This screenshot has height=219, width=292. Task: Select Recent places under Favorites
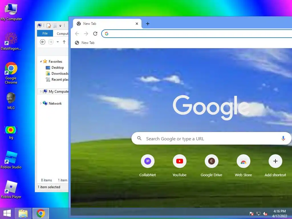click(57, 79)
